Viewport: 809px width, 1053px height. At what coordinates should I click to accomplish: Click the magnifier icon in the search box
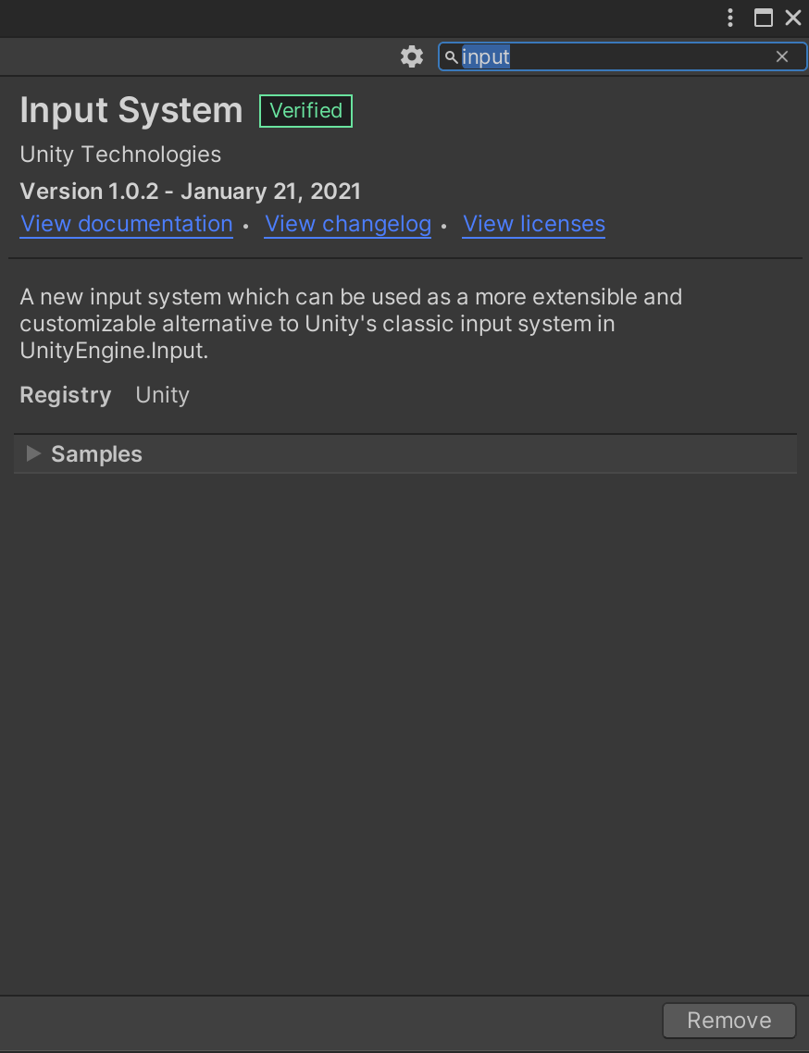(452, 57)
